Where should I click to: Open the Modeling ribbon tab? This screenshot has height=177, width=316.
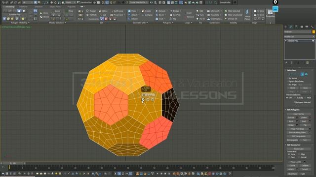(10, 6)
